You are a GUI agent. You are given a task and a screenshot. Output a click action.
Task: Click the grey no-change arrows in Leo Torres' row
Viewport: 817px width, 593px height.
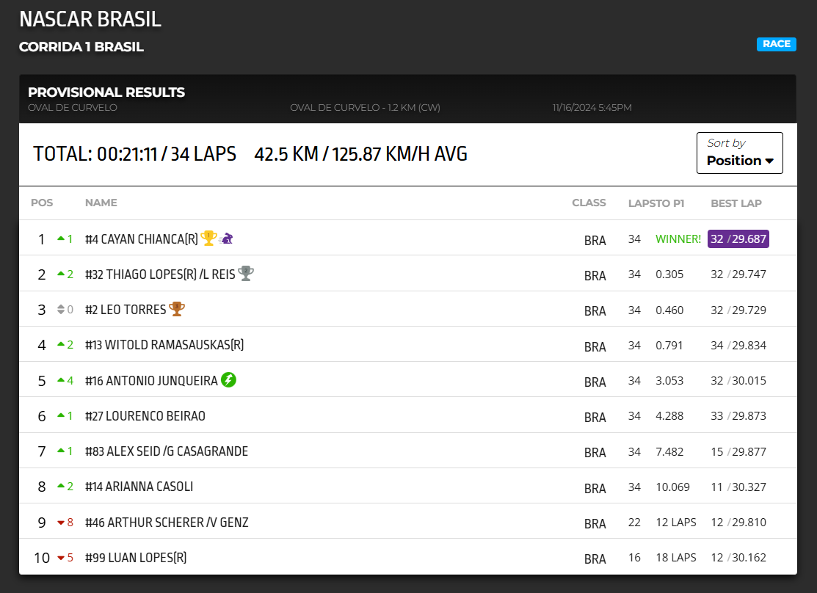coord(61,309)
